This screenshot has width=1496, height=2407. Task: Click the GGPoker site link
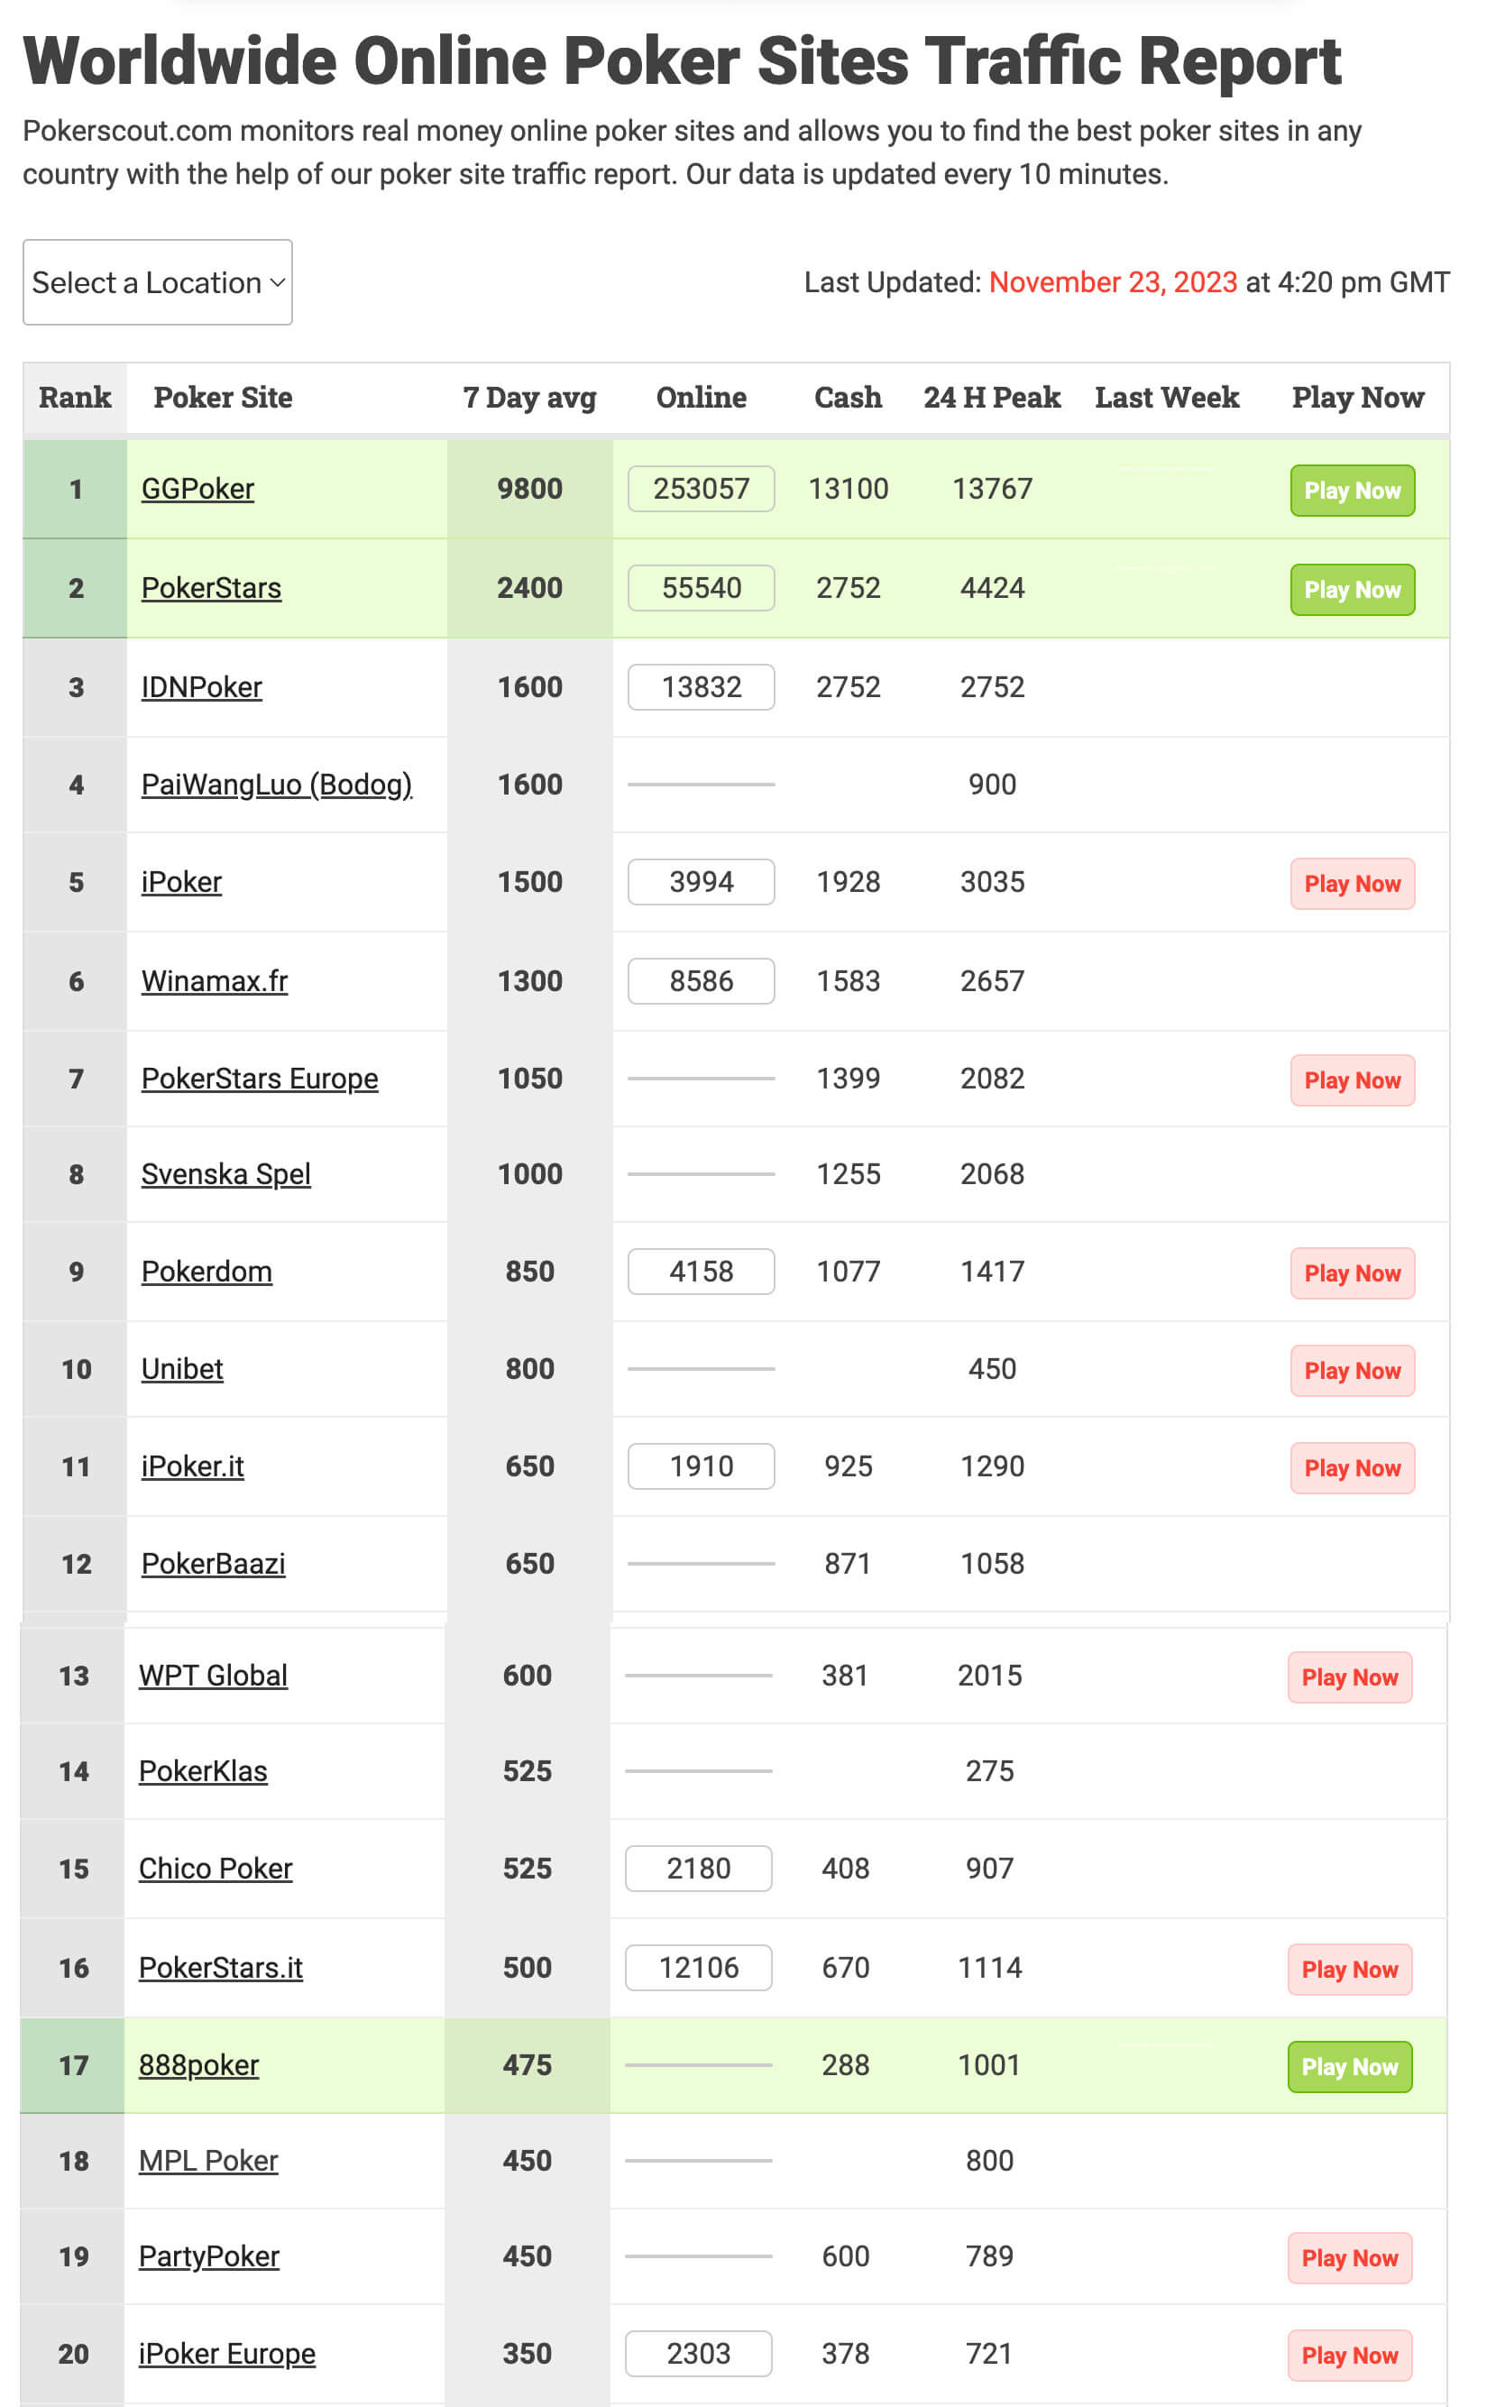coord(197,489)
